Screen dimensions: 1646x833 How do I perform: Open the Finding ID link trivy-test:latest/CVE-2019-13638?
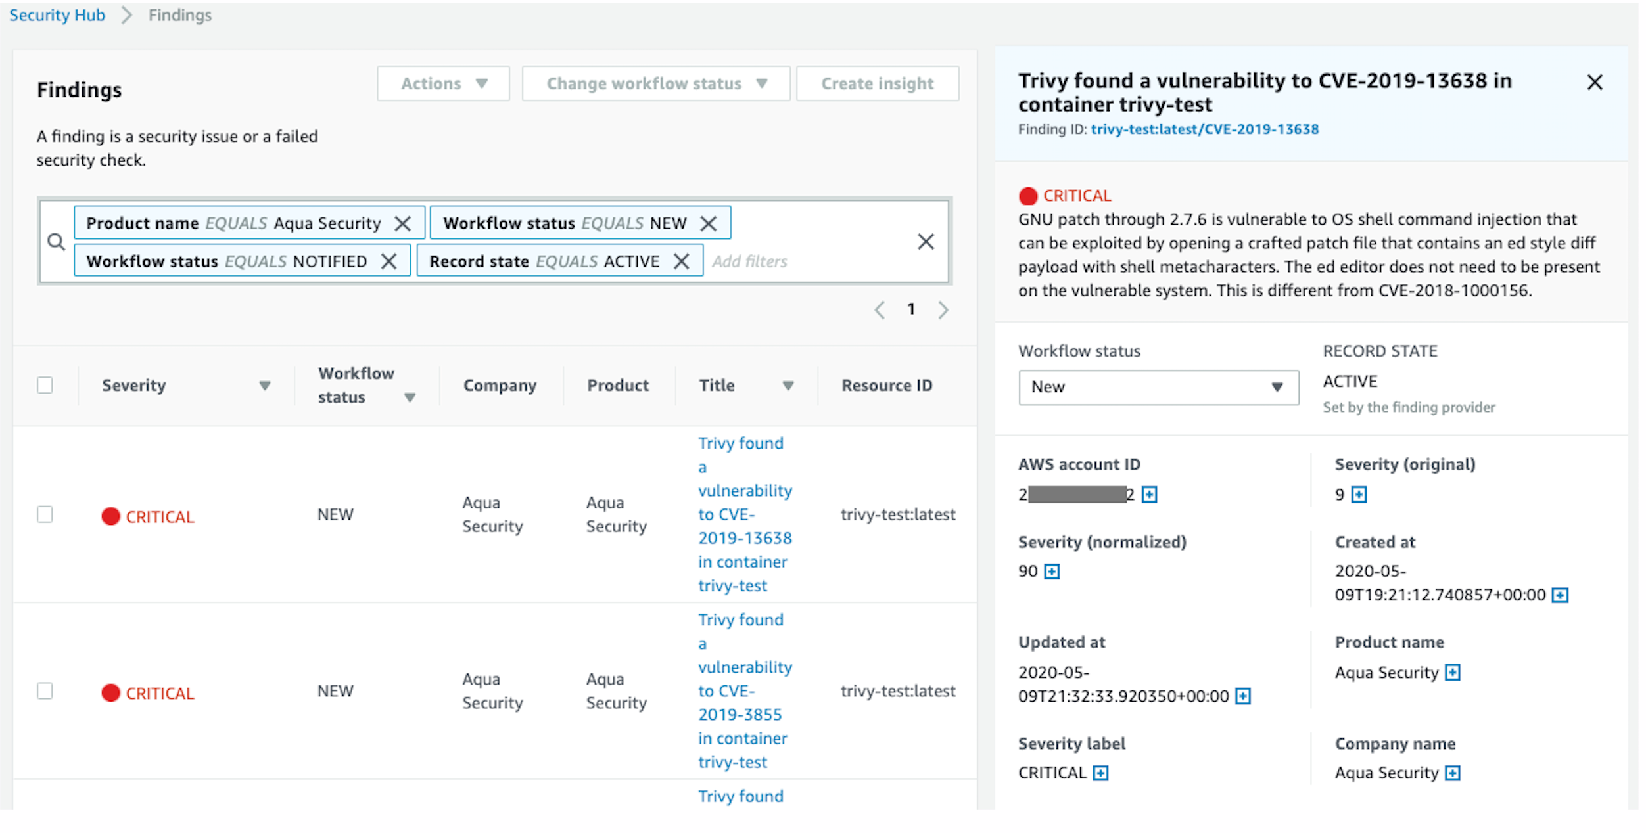1204,129
